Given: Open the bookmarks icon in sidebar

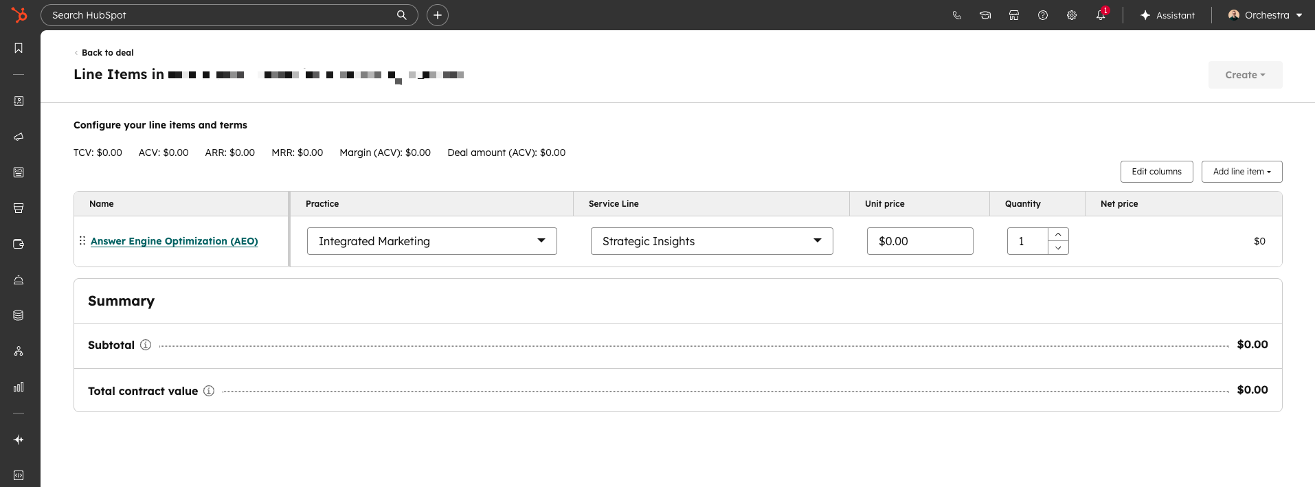Looking at the screenshot, I should (19, 48).
